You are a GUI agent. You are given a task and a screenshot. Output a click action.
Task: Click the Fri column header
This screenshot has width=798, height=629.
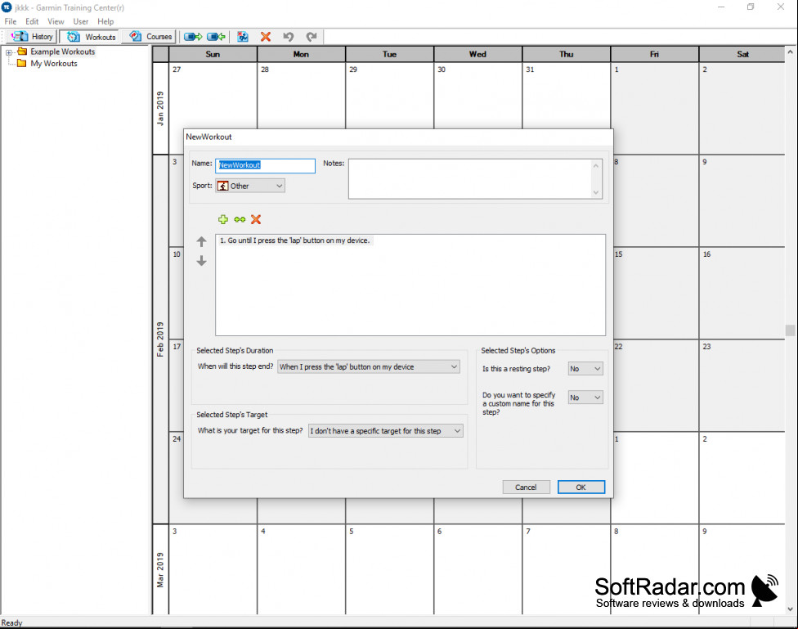[x=654, y=54]
